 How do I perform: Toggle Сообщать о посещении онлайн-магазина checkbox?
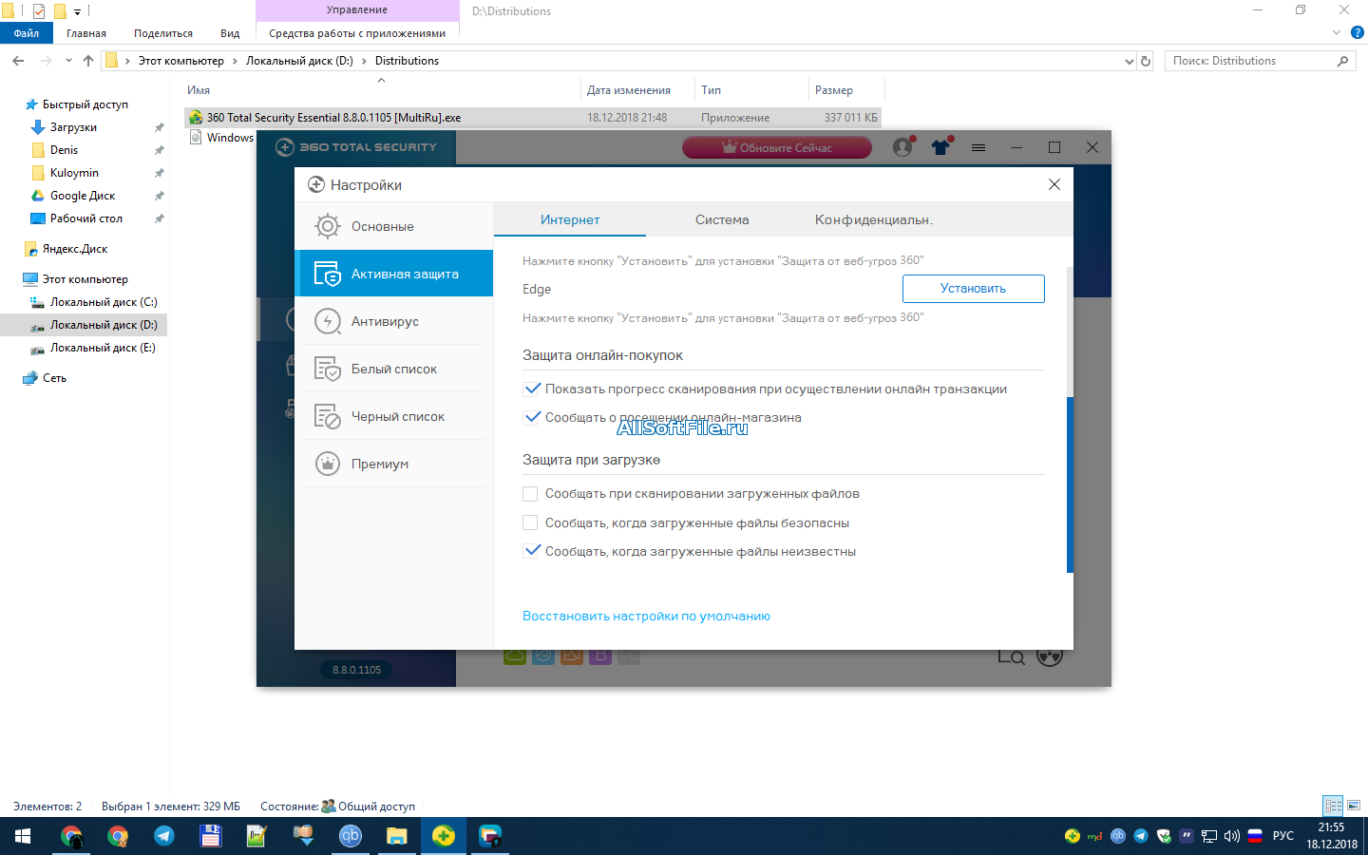point(532,417)
